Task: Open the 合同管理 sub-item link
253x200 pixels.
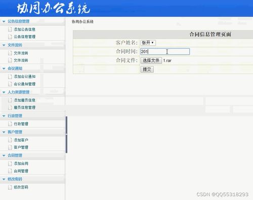Action: (x=21, y=171)
